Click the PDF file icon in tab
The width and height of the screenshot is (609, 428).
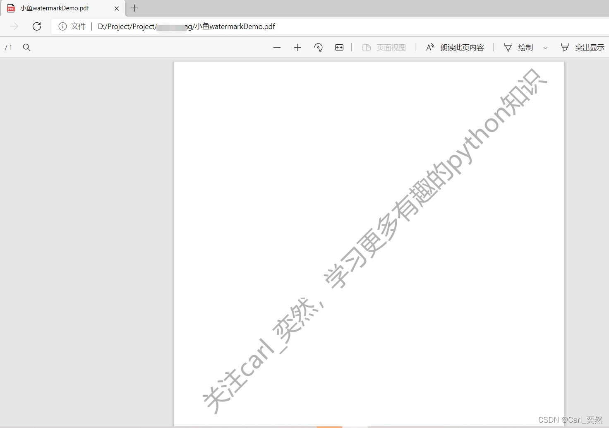coord(11,8)
